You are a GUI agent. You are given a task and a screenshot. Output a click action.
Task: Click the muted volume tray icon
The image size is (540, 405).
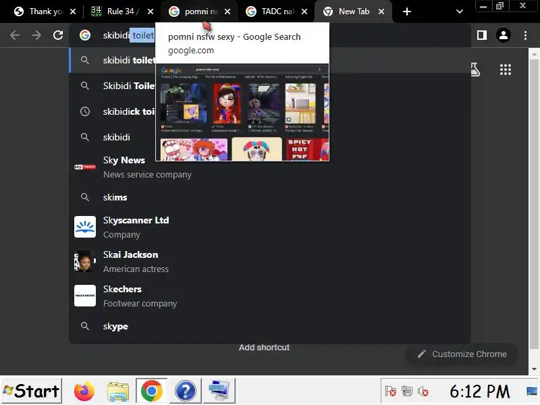423,391
